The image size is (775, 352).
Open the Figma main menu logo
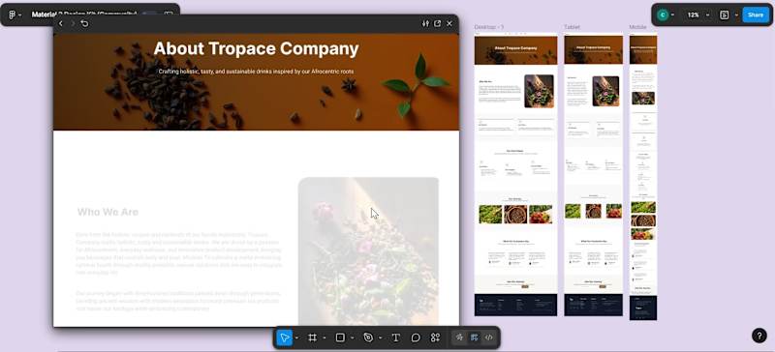click(13, 15)
